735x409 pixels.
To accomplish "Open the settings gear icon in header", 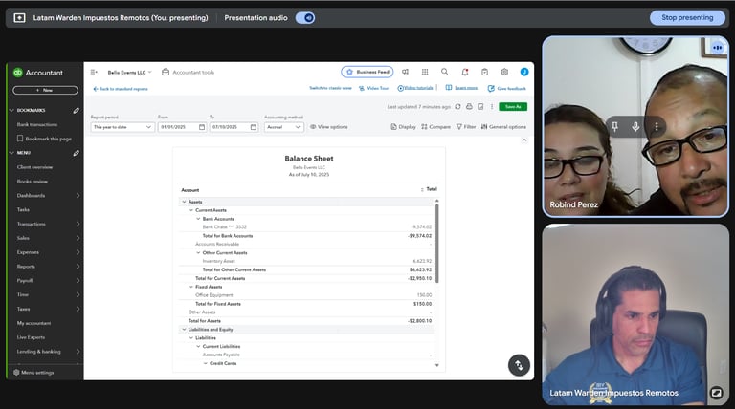I will [504, 72].
